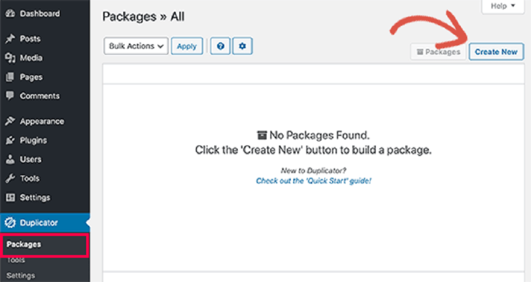Click the greyed Packages tab button

point(438,52)
